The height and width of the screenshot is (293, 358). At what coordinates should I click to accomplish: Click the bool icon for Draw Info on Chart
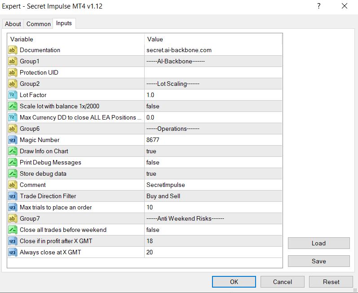(13, 151)
